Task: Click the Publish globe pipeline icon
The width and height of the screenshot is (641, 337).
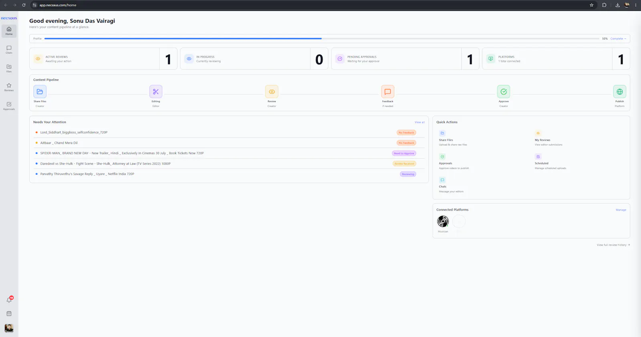Action: [619, 92]
